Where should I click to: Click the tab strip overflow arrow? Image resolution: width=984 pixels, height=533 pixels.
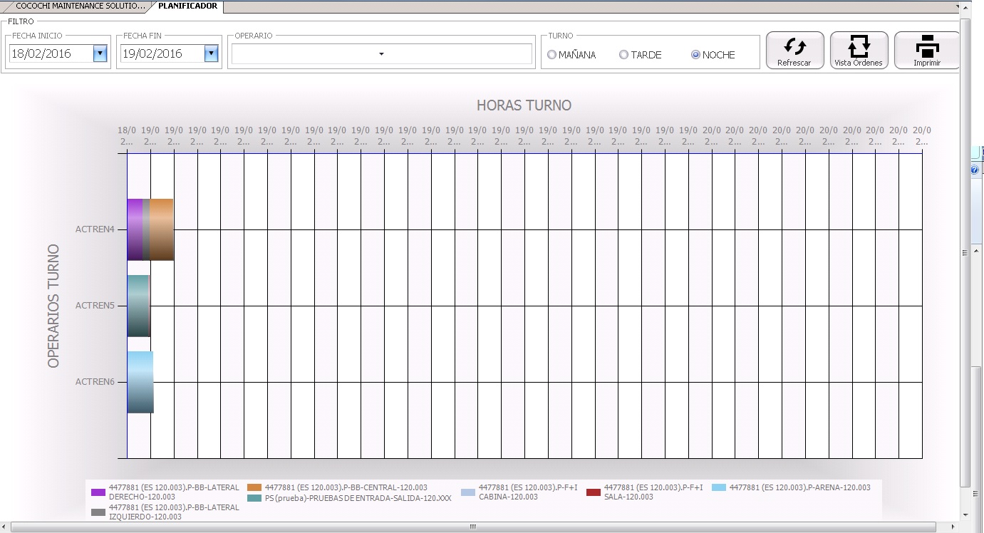point(958,6)
